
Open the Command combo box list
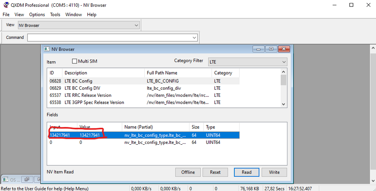pos(194,37)
